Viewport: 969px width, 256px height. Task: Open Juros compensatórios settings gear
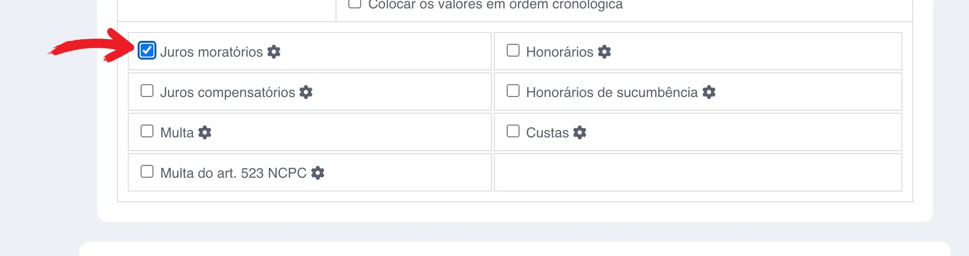tap(306, 92)
